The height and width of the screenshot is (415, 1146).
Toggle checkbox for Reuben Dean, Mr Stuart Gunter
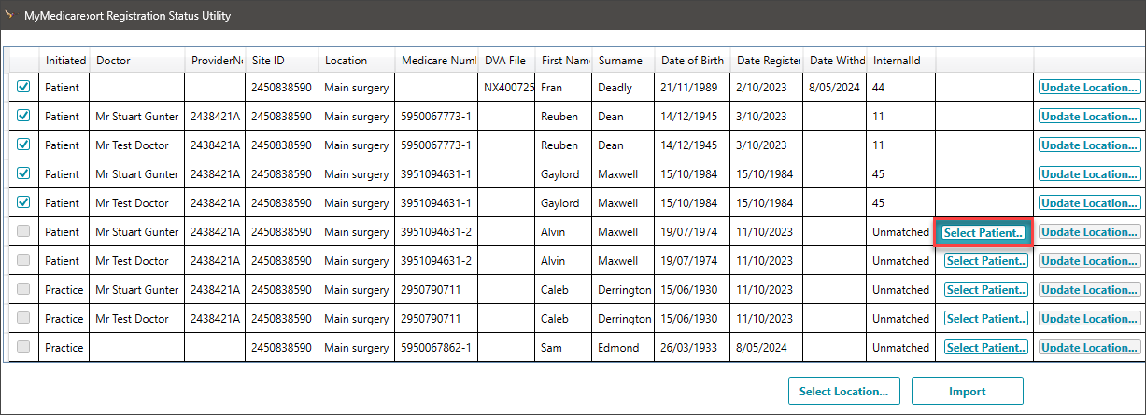coord(23,117)
